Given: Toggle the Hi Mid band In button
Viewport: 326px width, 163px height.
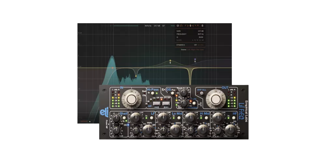Looking at the screenshot, I should point(206,118).
